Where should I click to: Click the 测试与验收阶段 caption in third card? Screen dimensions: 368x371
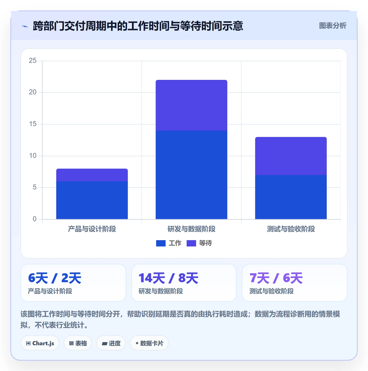pyautogui.click(x=272, y=291)
